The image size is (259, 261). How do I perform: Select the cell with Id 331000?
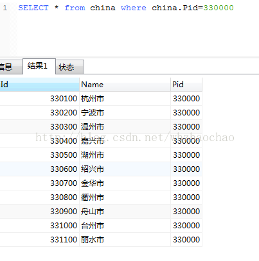[x=39, y=226]
